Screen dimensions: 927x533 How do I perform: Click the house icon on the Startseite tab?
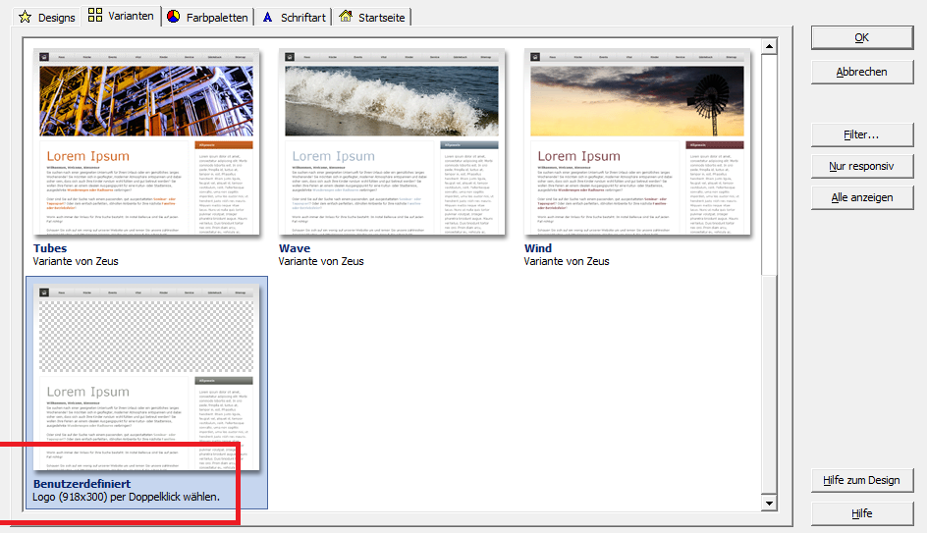[346, 16]
